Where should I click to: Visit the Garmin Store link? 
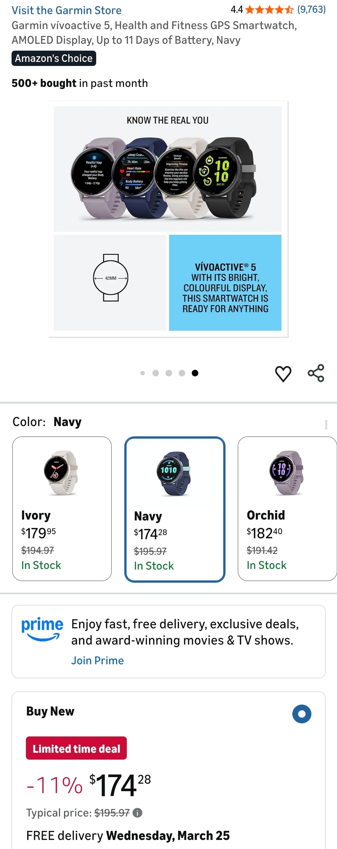tap(67, 10)
